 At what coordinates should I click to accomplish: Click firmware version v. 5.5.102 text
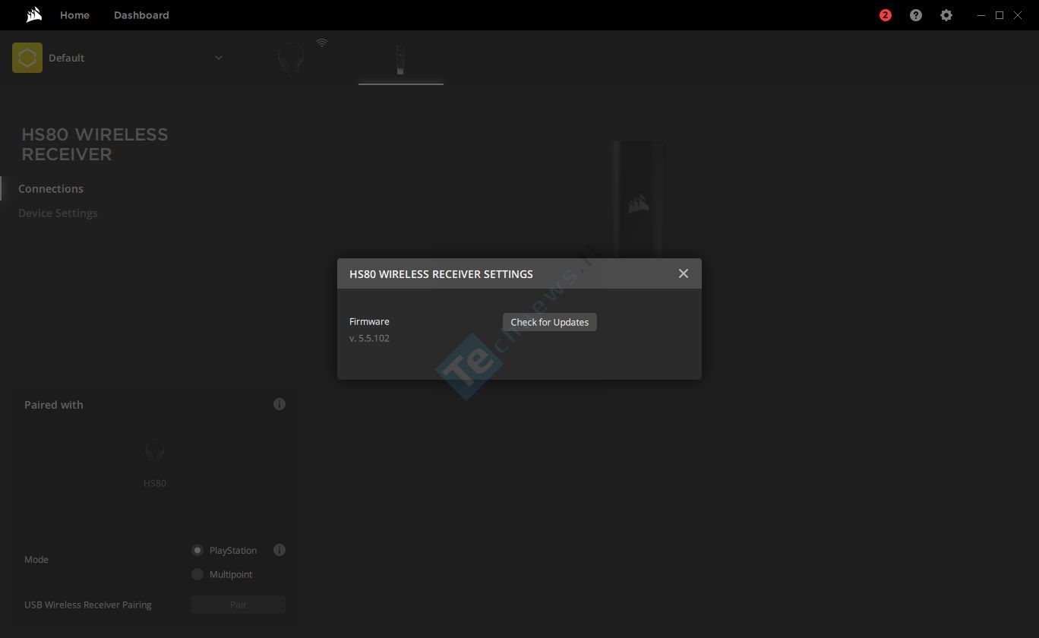369,338
